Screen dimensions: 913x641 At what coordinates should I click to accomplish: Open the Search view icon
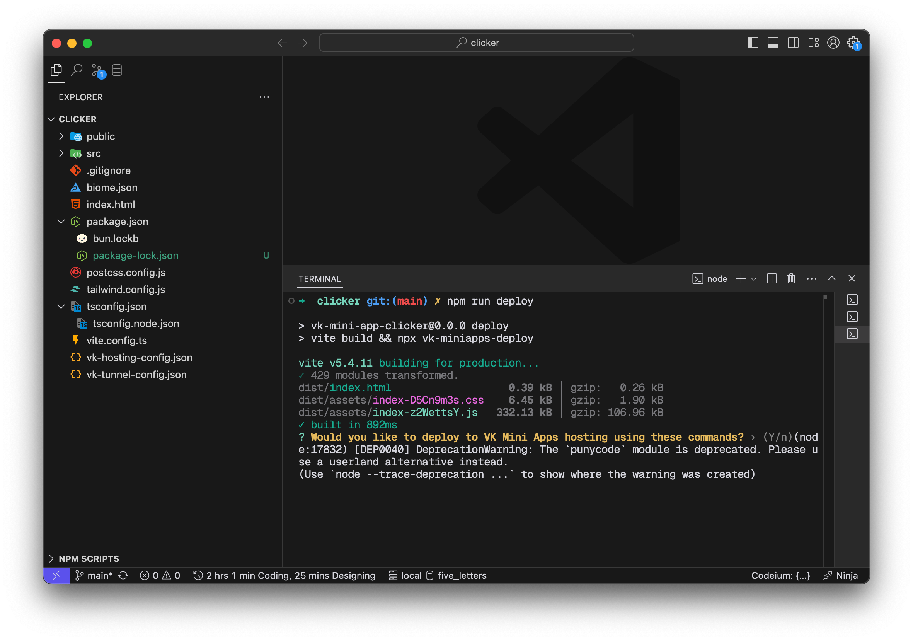point(77,70)
